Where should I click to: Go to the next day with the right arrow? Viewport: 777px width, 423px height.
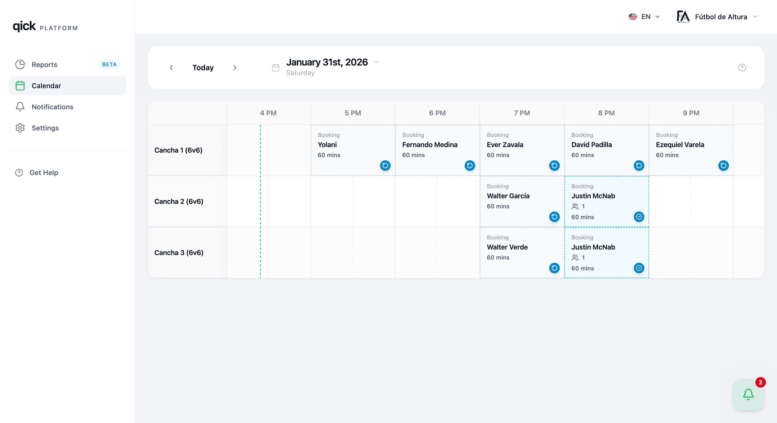[x=235, y=68]
